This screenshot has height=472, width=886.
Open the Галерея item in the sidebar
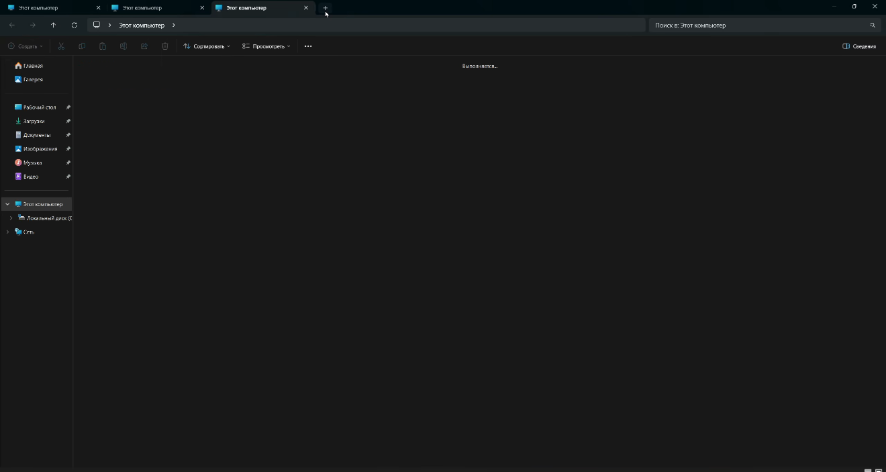tap(32, 79)
